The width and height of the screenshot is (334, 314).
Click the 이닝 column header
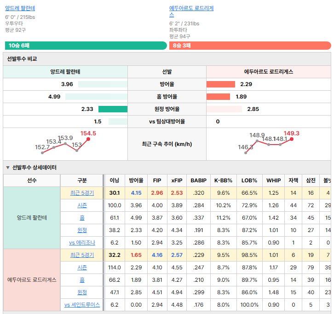115,180
